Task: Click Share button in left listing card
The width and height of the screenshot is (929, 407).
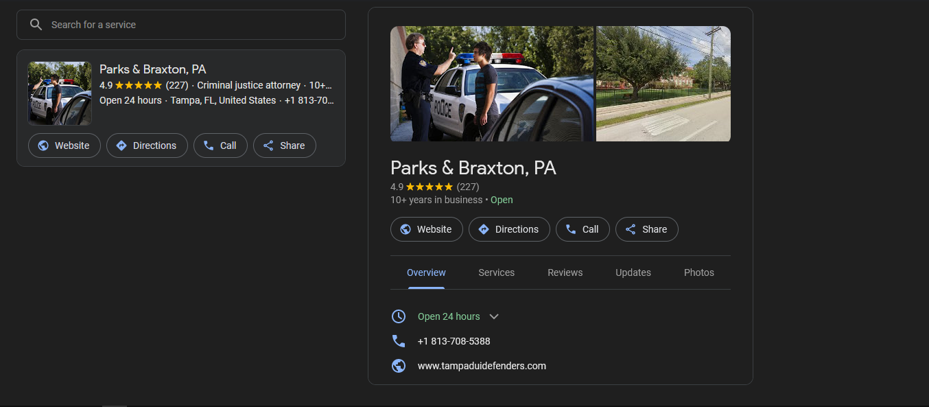Action: 284,146
